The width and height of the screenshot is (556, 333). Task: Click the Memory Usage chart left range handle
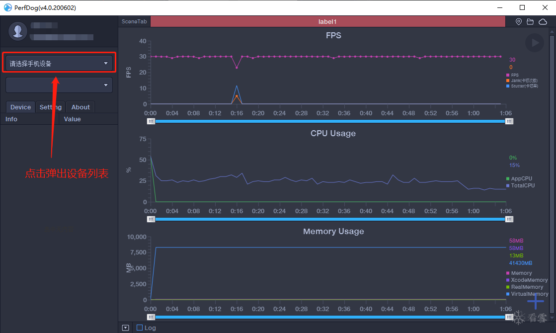[151, 317]
